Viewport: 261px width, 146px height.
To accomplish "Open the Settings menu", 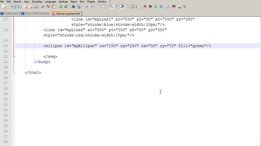I will click(63, 2).
